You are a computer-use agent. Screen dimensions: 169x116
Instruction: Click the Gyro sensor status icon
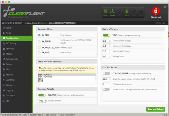[105, 12]
